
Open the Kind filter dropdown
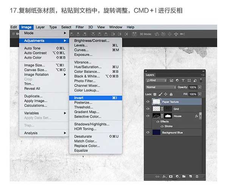point(157,80)
